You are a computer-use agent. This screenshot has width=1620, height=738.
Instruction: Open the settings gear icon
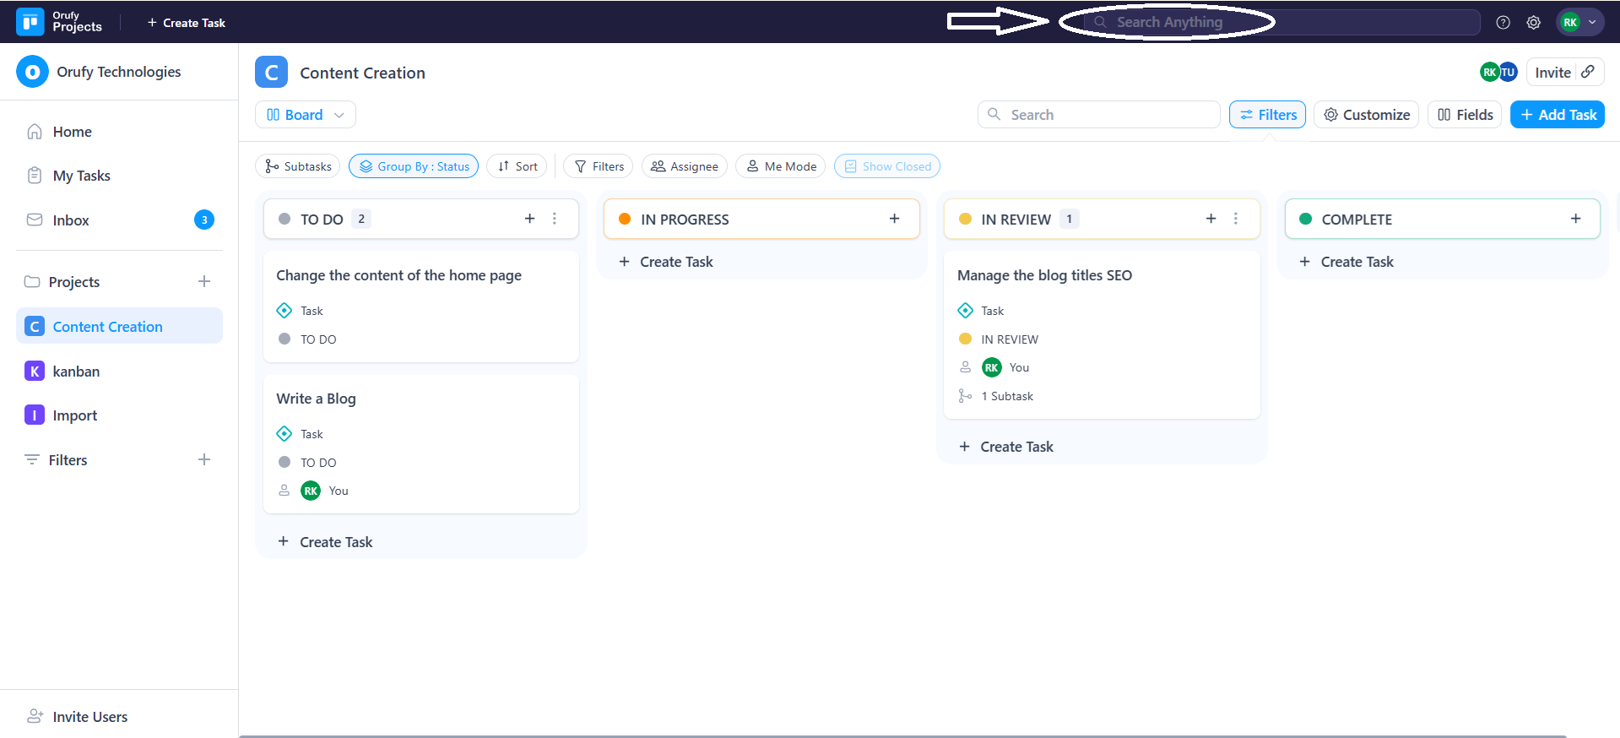click(x=1533, y=23)
